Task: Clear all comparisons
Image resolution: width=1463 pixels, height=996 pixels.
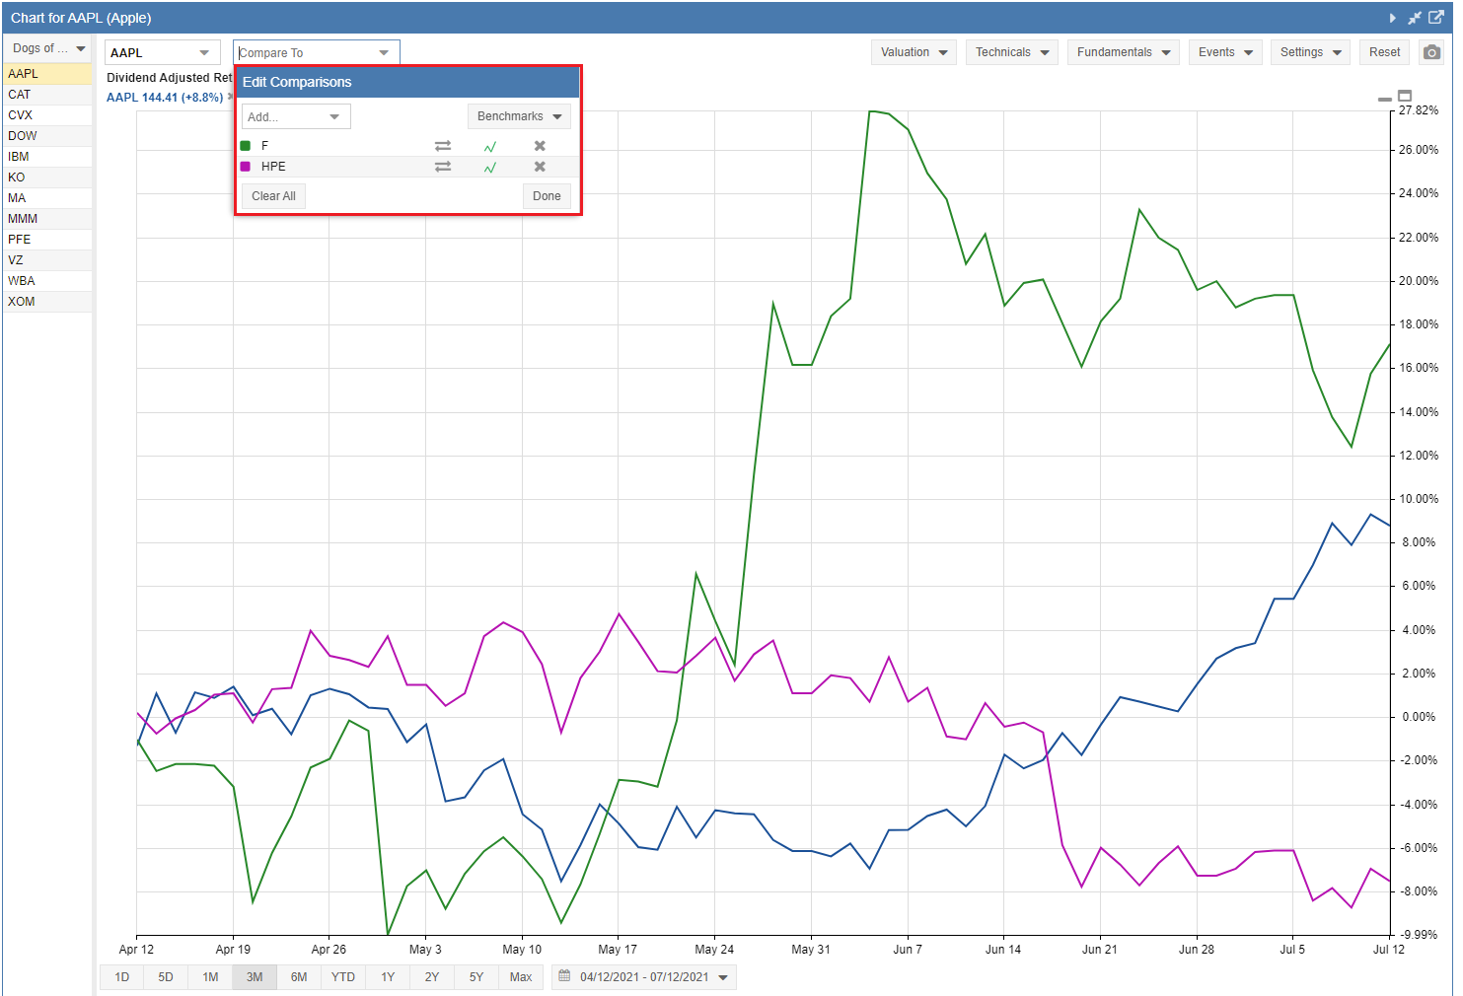Action: 273,196
